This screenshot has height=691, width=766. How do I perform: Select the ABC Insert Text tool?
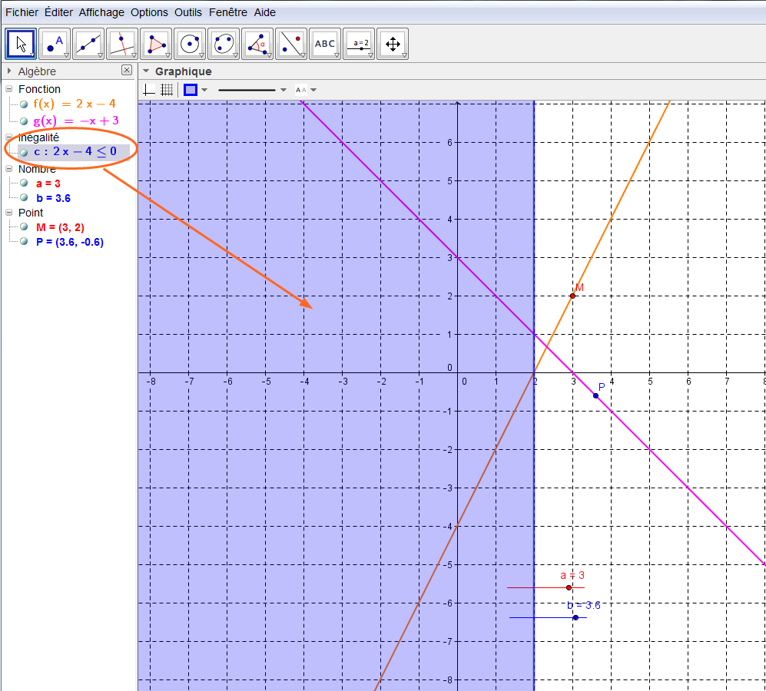(325, 44)
